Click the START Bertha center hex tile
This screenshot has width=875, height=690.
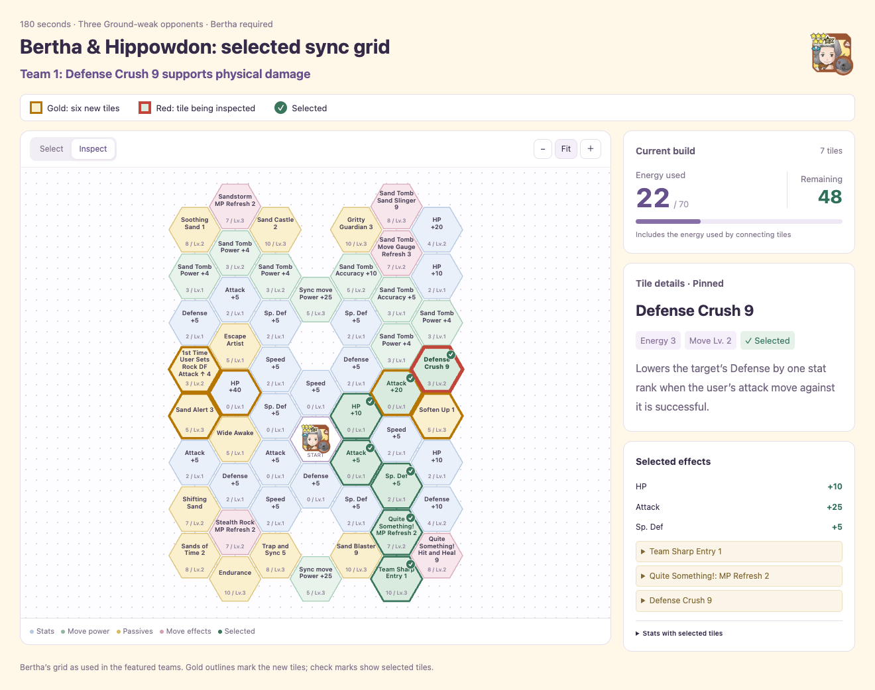point(316,440)
